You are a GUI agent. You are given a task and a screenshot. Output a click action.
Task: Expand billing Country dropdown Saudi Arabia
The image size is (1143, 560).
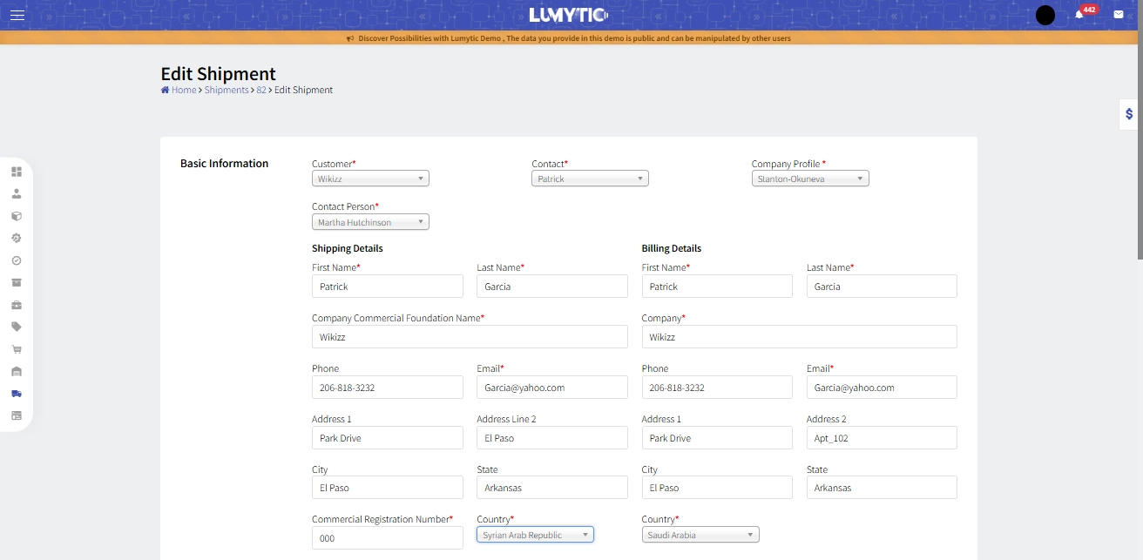[700, 535]
